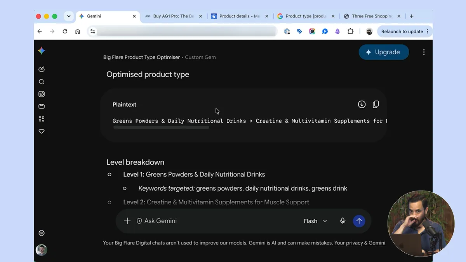Click the Gemini logo in the sidebar

(42, 51)
